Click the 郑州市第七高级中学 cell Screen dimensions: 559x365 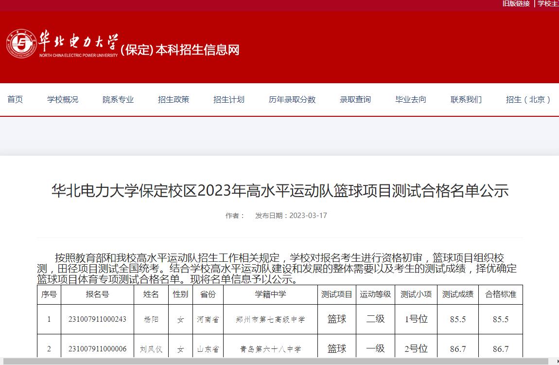270,320
